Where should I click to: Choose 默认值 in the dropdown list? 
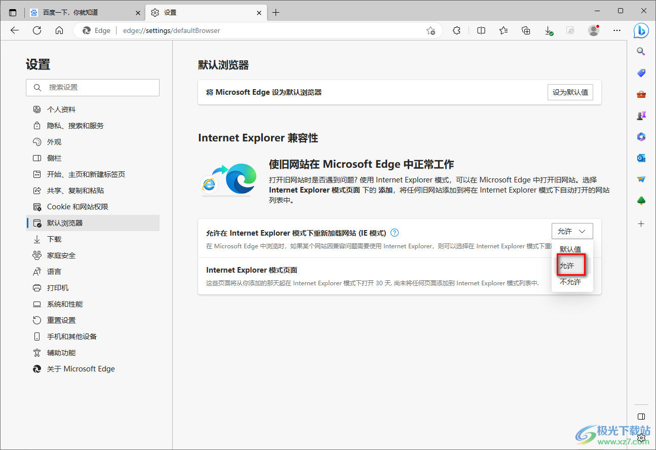click(x=572, y=249)
